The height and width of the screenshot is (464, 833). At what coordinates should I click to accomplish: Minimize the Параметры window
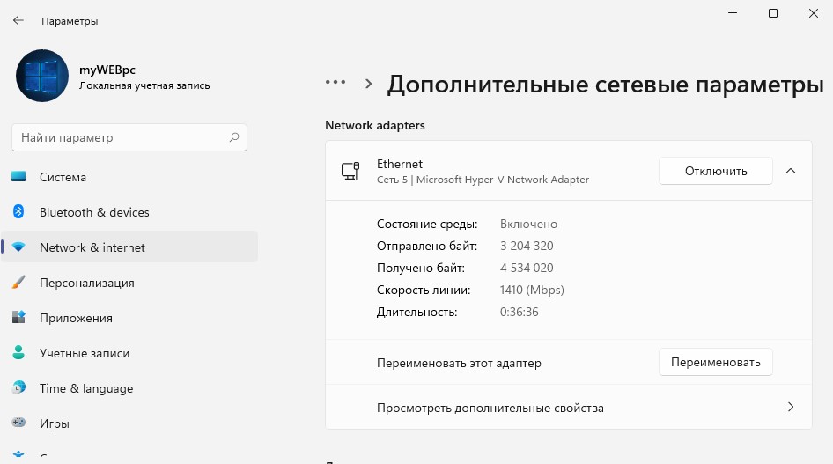tap(733, 12)
